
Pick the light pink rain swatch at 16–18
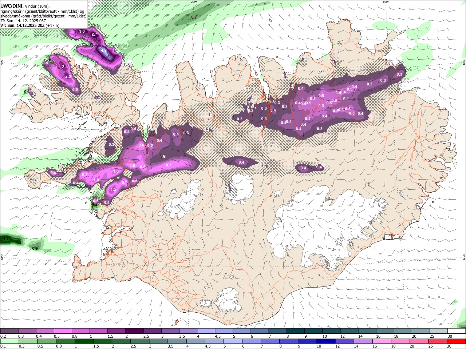[x=382, y=341]
